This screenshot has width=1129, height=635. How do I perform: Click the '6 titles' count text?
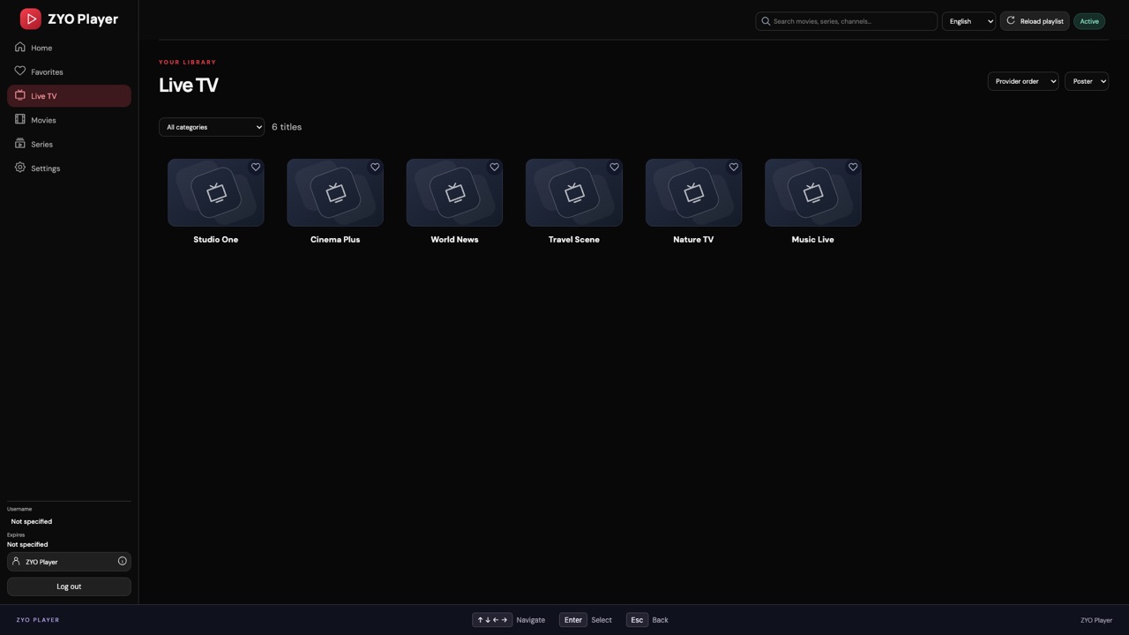(x=287, y=127)
